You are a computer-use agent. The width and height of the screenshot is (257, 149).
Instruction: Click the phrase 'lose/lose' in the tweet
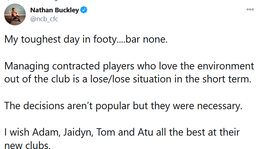(x=110, y=79)
